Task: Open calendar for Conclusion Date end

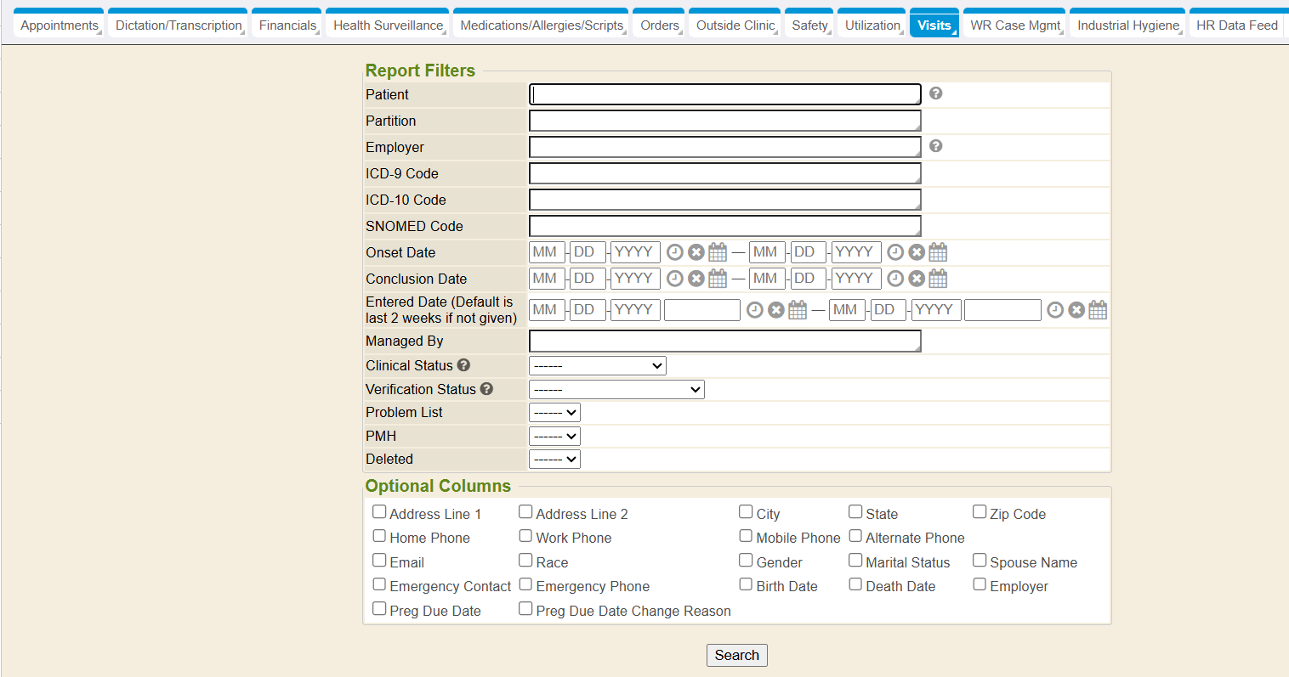Action: [937, 279]
